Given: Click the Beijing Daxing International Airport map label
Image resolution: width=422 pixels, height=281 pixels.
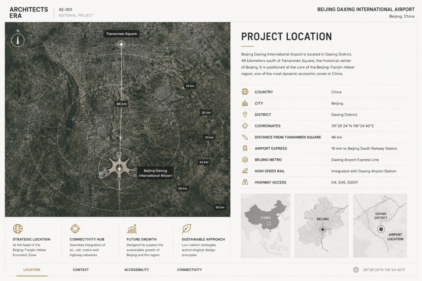Looking at the screenshot, I should coord(155,173).
